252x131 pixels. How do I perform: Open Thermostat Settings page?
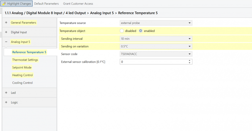[25, 60]
